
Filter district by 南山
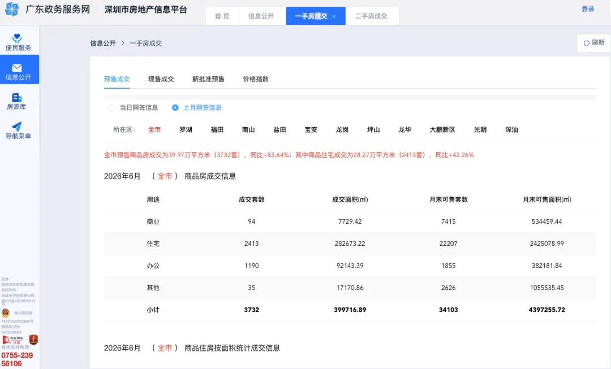[x=248, y=129]
